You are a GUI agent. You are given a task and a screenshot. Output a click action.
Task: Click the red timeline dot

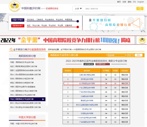coord(78,27)
